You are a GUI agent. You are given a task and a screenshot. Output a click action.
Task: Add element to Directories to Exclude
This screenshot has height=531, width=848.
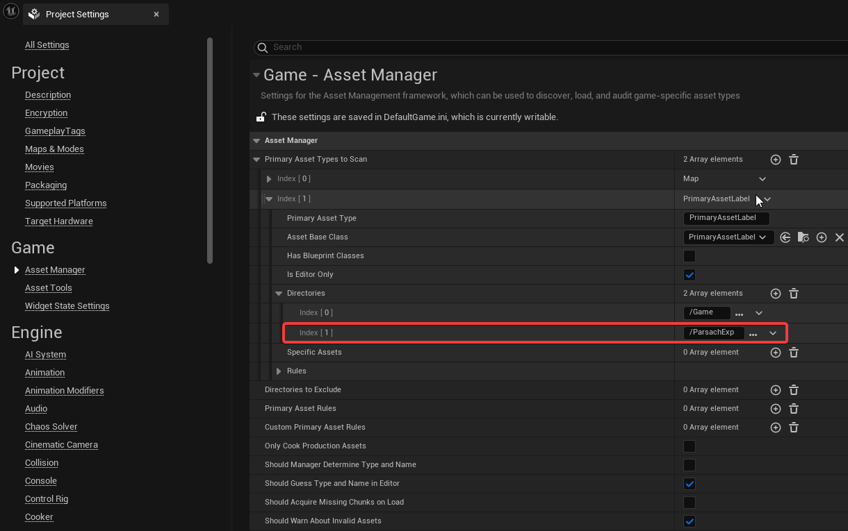pyautogui.click(x=776, y=390)
